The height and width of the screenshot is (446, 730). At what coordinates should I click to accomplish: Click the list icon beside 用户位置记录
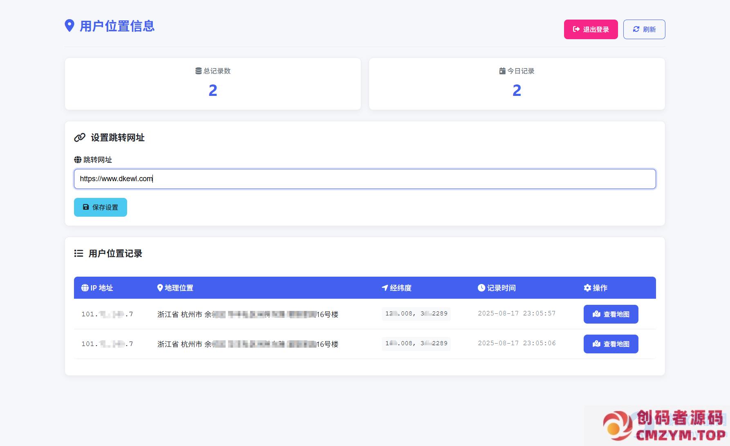78,253
